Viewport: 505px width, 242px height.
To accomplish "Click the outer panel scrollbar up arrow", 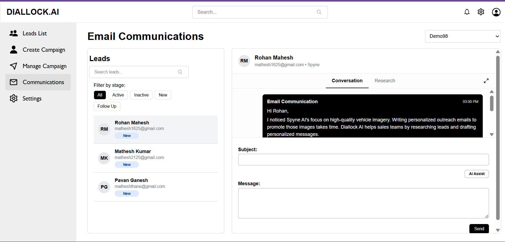I will coord(498,52).
